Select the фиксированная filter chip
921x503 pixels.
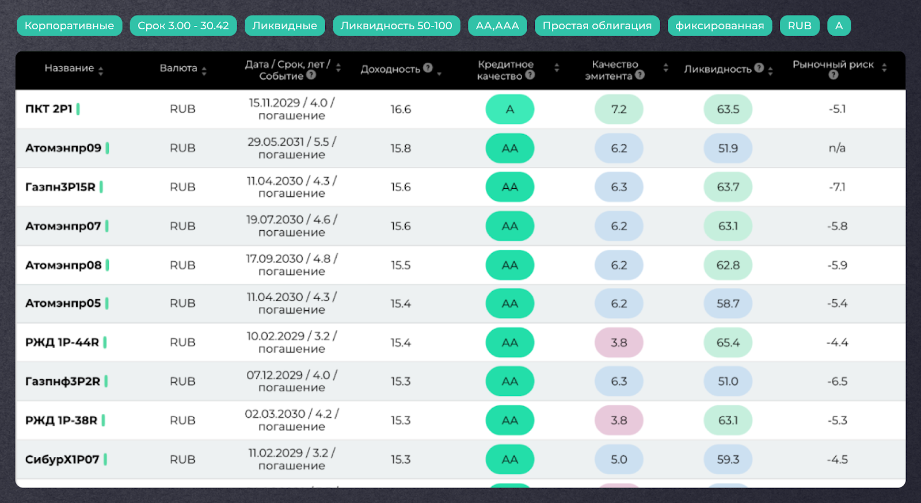coord(720,26)
